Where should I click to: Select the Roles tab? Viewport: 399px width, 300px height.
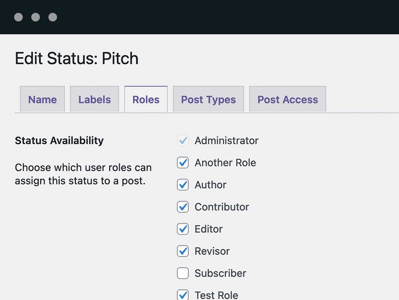click(146, 99)
